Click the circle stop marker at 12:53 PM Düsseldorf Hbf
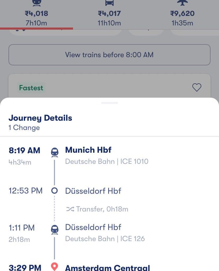The image size is (219, 271). coord(54,191)
